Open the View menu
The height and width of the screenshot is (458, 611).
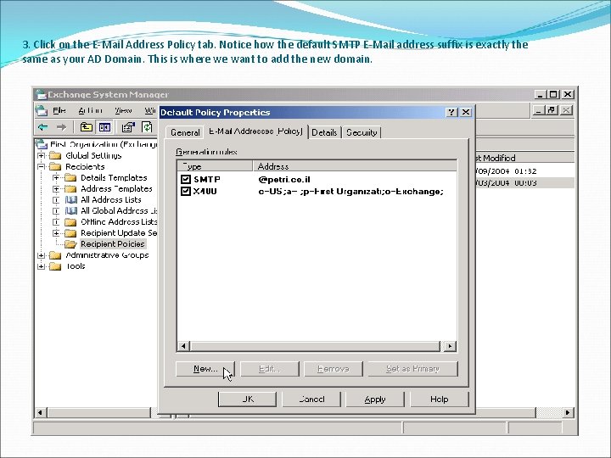pyautogui.click(x=123, y=110)
